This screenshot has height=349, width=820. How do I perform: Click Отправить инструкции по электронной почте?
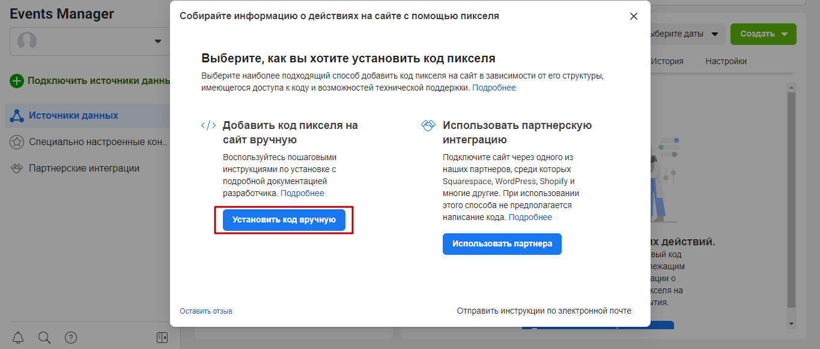544,311
